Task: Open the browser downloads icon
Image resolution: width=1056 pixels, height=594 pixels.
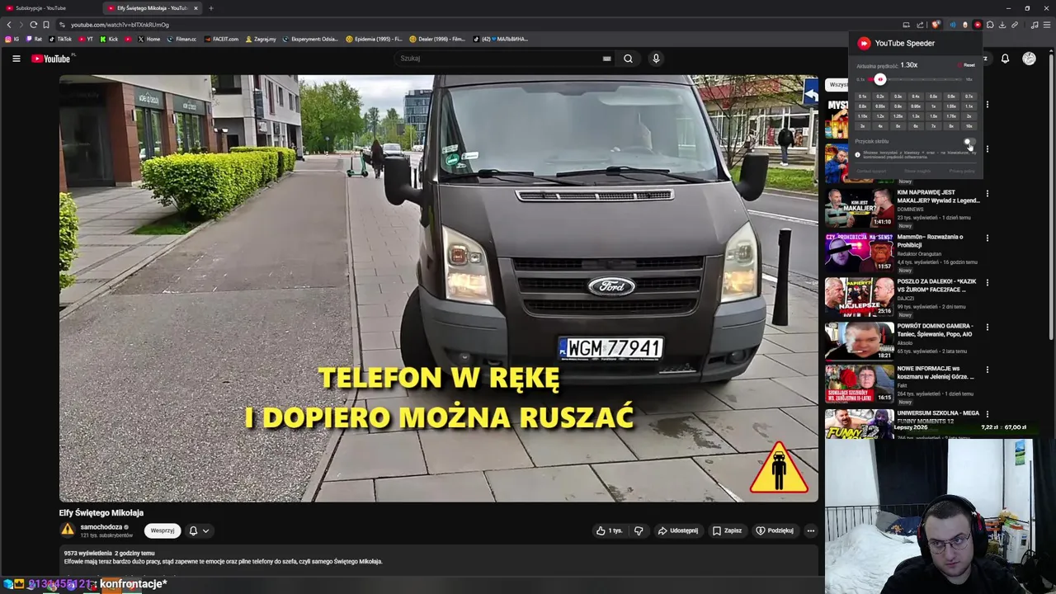Action: point(1002,25)
